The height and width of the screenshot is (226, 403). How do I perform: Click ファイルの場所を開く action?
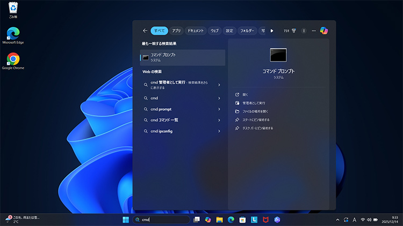click(x=255, y=111)
